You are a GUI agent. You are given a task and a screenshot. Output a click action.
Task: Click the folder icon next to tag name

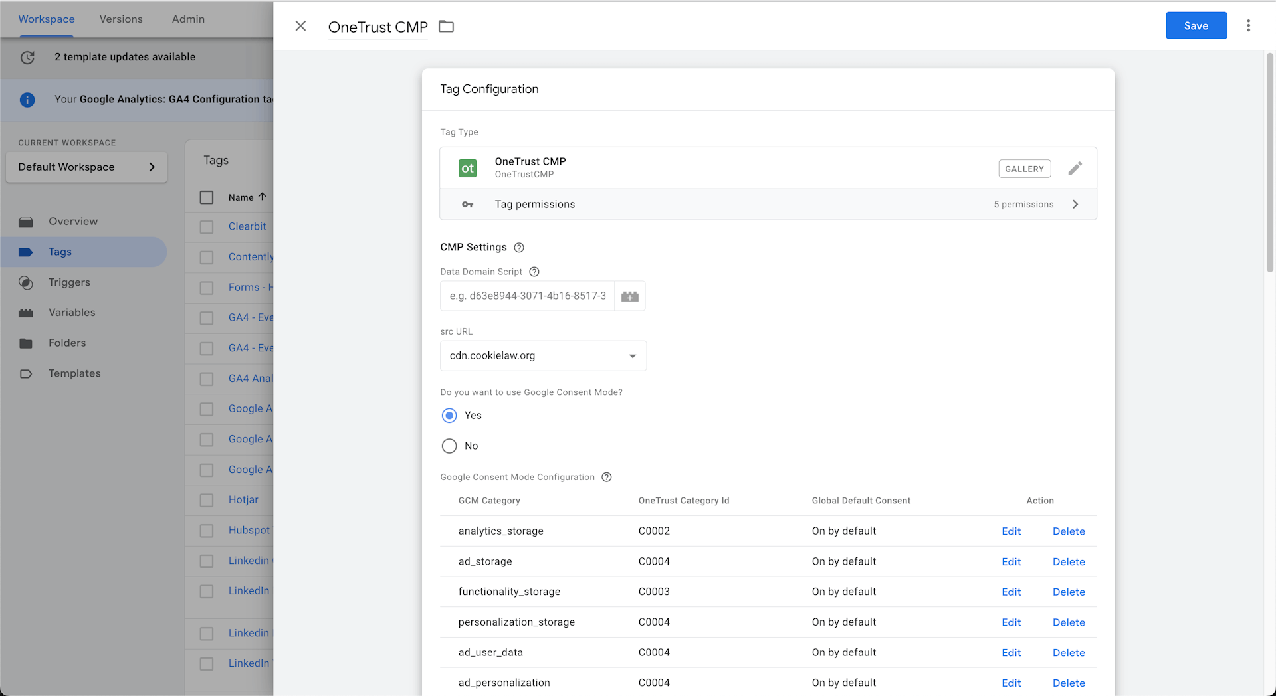[447, 27]
